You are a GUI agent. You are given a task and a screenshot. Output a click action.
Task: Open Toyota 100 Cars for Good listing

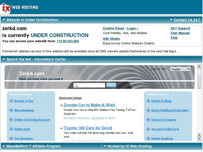coord(88,128)
